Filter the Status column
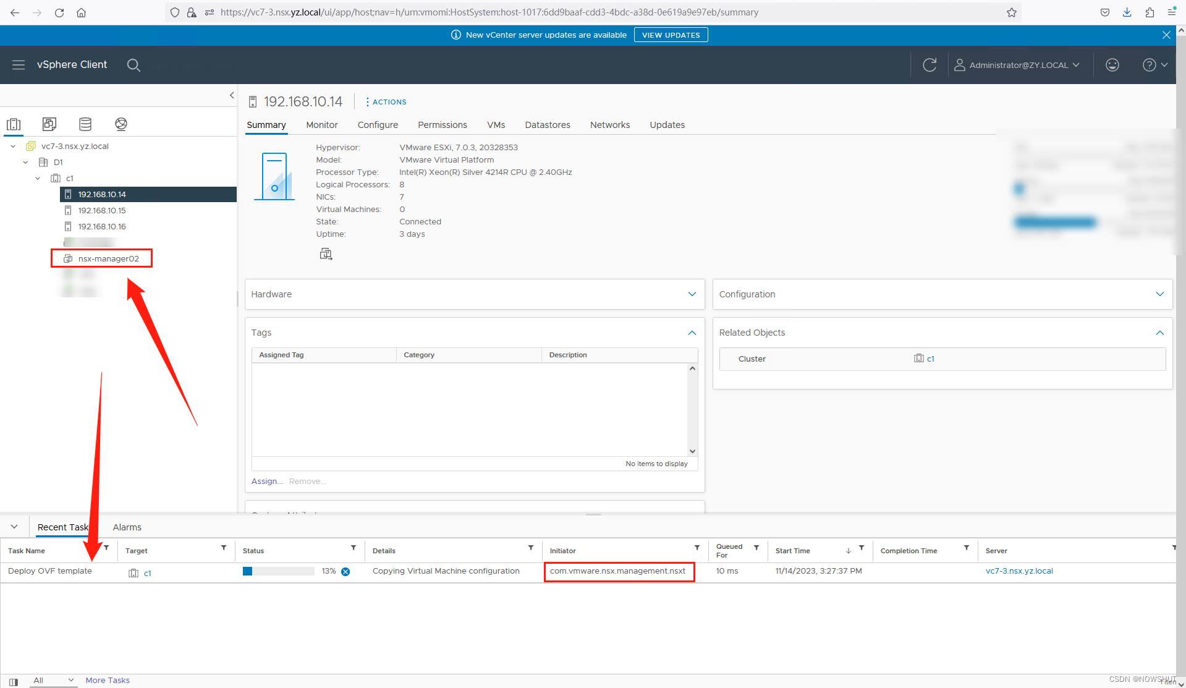 tap(354, 548)
